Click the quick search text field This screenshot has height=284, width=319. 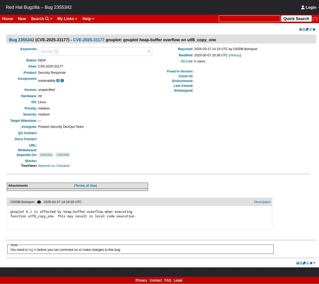tap(249, 19)
